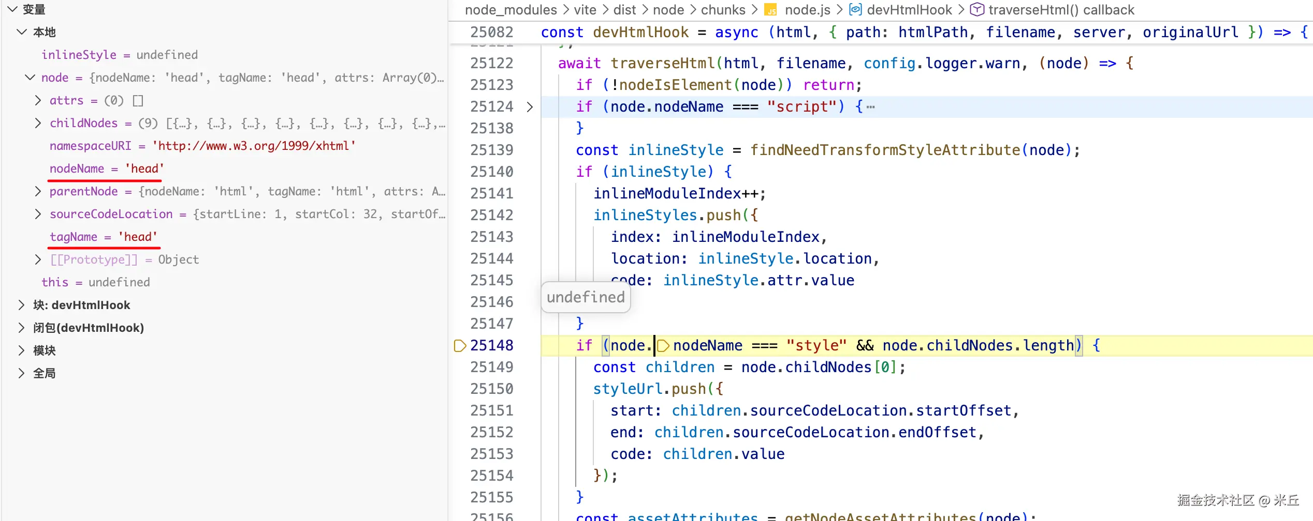The image size is (1313, 521).
Task: Click findNeedTransformStyleAttribute in line 25139
Action: pyautogui.click(x=885, y=150)
